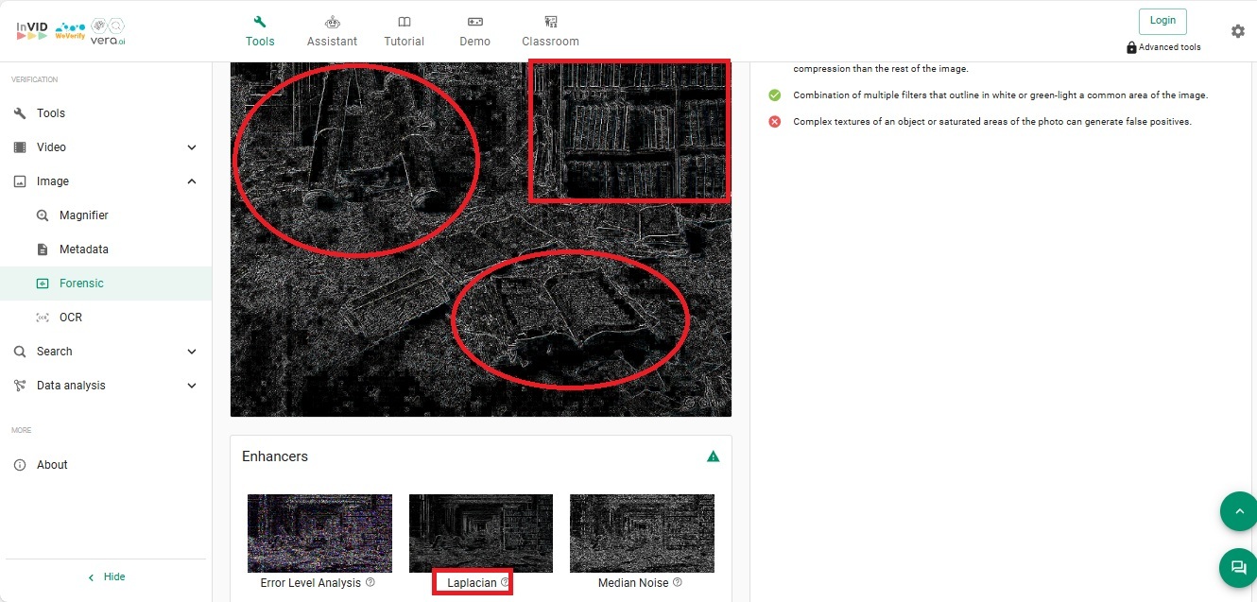Viewport: 1257px width, 602px height.
Task: Expand the Video section in sidebar
Action: point(192,147)
